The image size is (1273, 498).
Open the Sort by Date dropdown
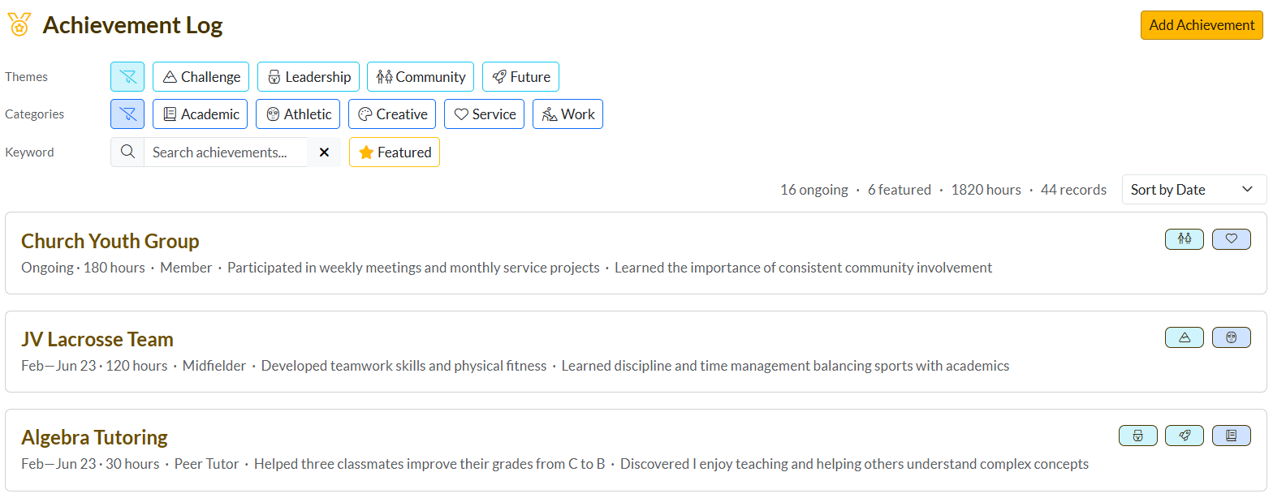(x=1193, y=190)
